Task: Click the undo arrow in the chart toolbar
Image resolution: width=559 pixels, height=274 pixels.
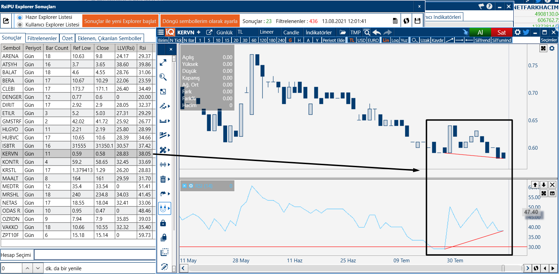Action: click(x=377, y=32)
